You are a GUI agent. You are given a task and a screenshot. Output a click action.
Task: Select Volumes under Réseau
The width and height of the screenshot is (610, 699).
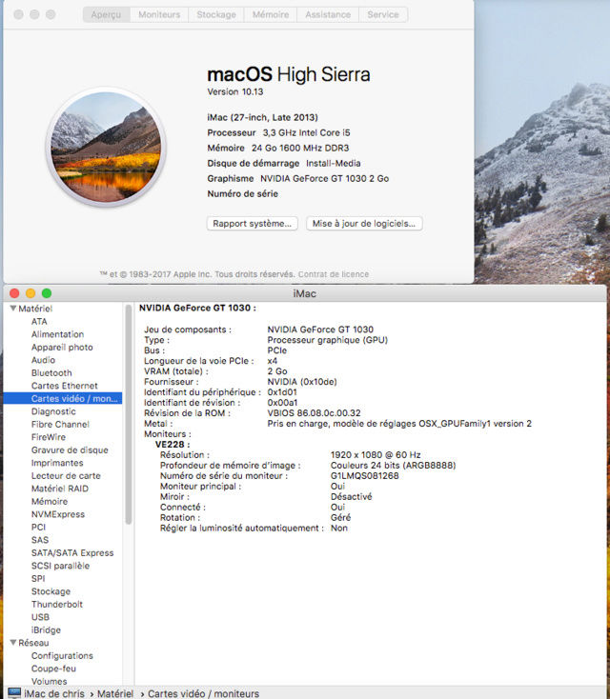click(x=49, y=681)
